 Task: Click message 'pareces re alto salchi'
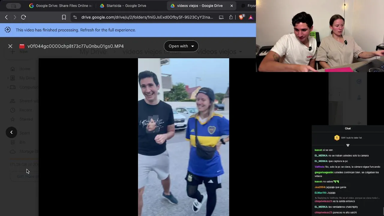(x=345, y=213)
